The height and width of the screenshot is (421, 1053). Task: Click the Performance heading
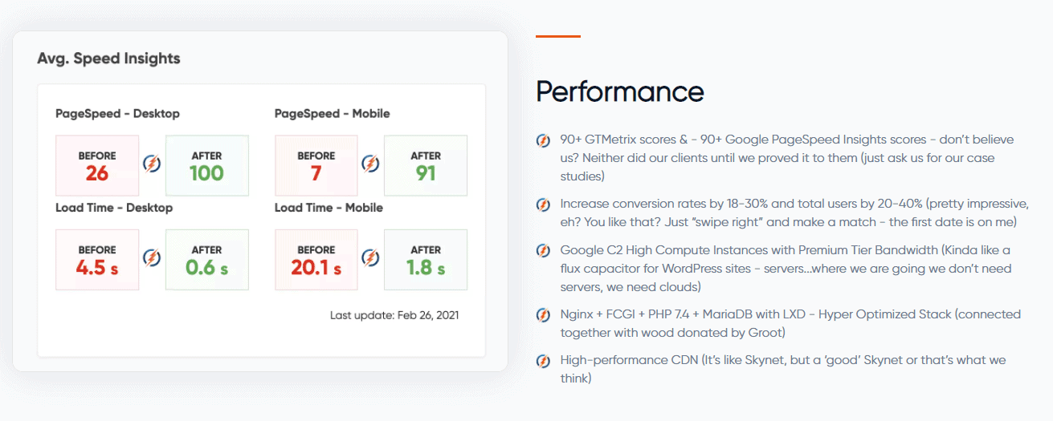[x=619, y=91]
